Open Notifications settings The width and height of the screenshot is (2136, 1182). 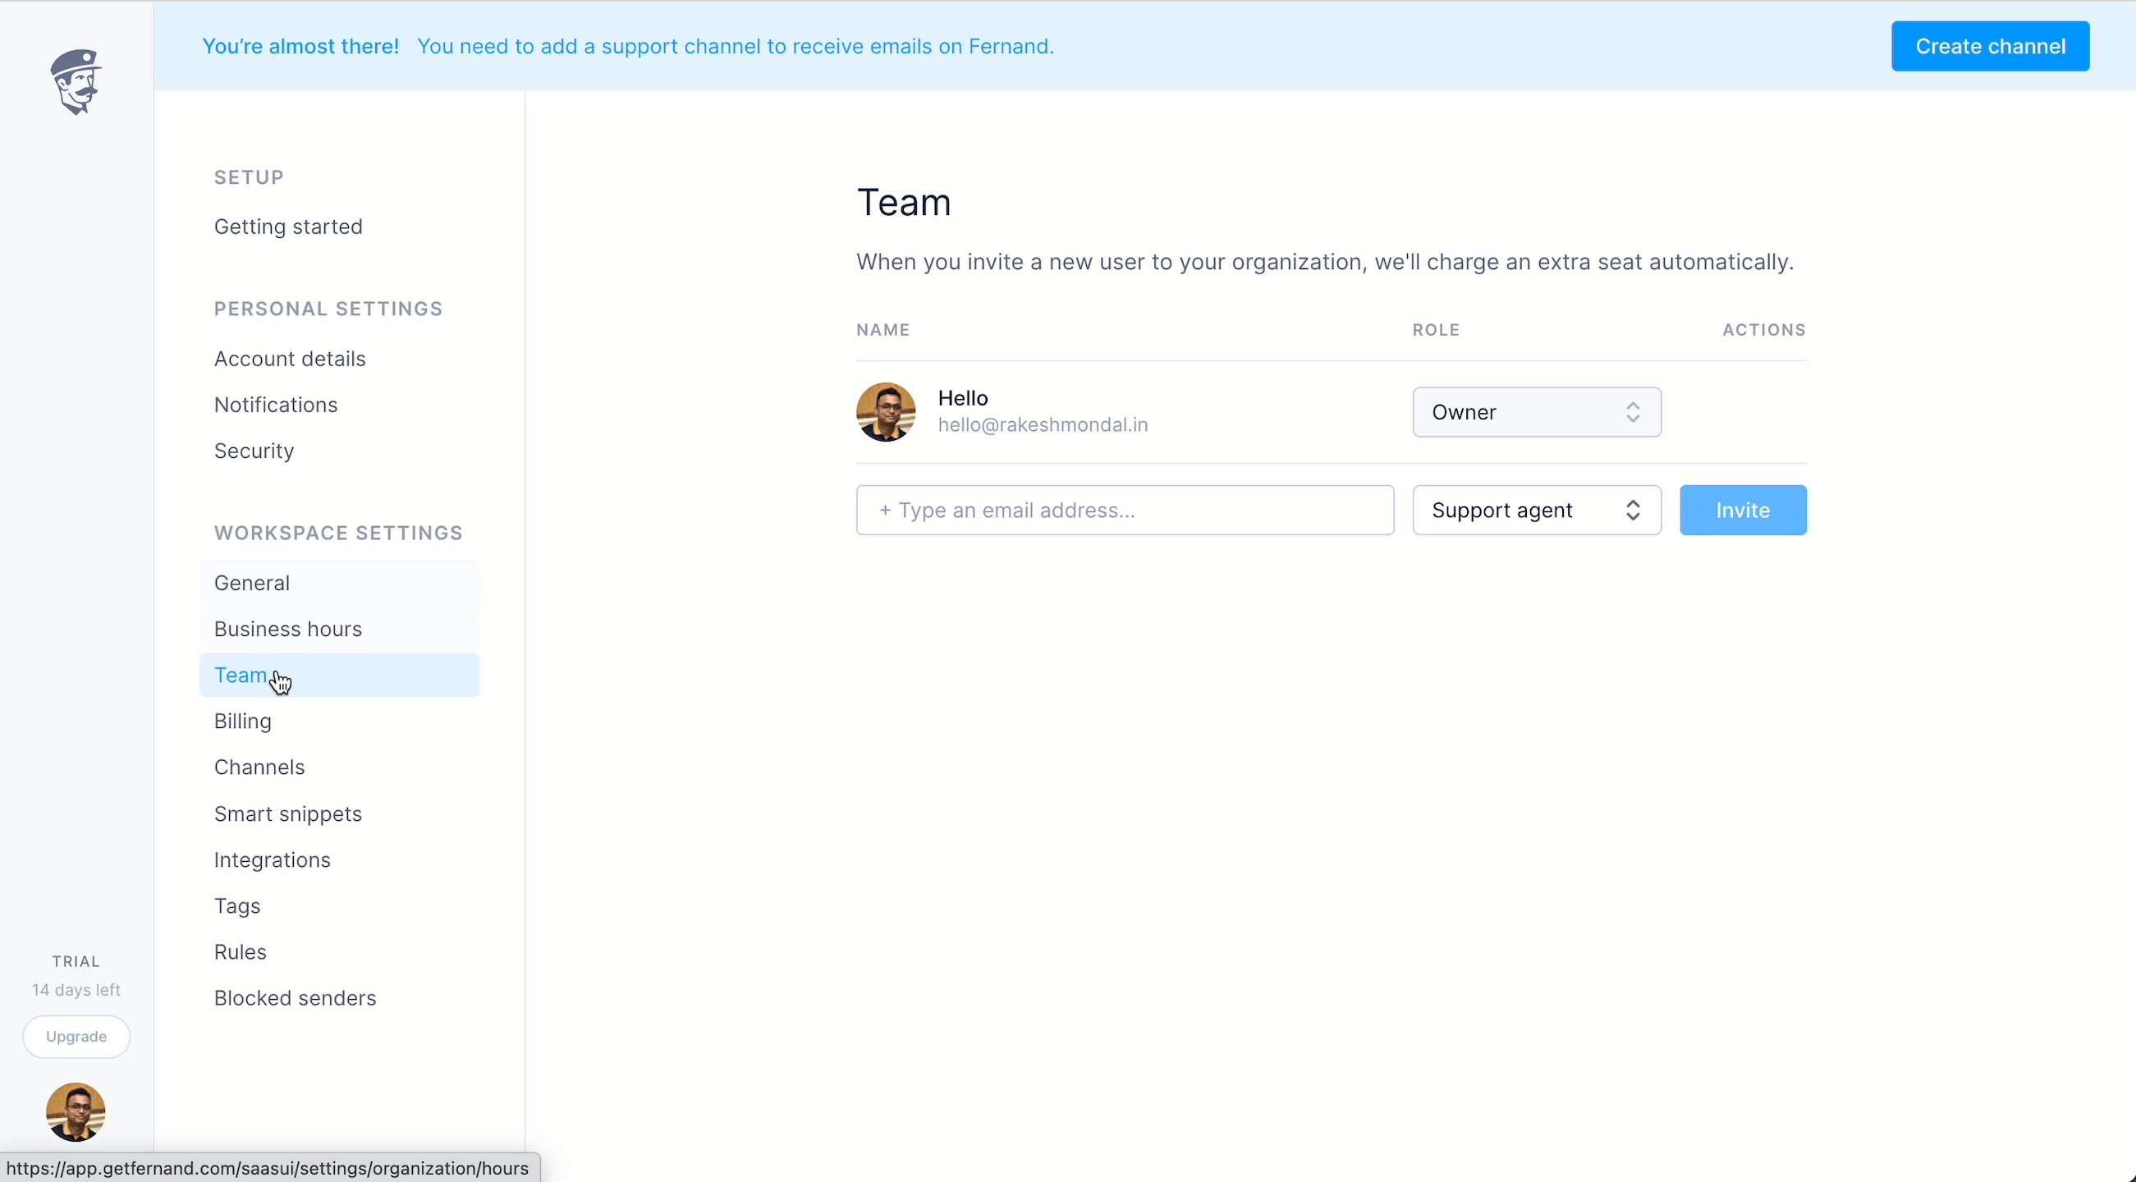point(275,405)
